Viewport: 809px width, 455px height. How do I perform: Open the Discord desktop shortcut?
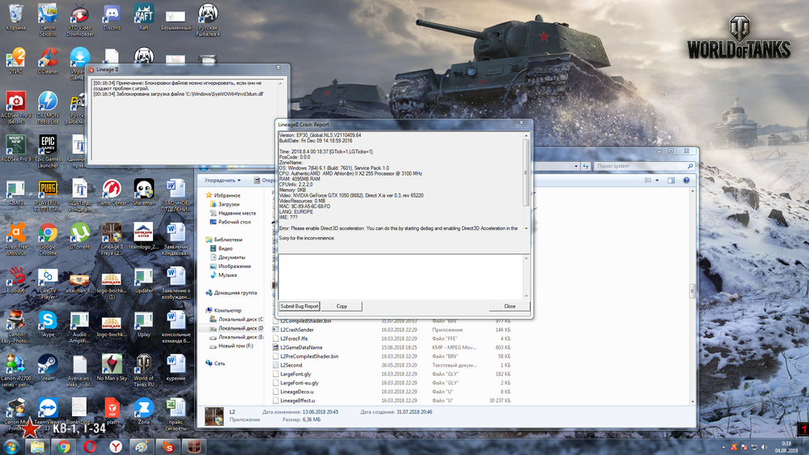pyautogui.click(x=112, y=16)
